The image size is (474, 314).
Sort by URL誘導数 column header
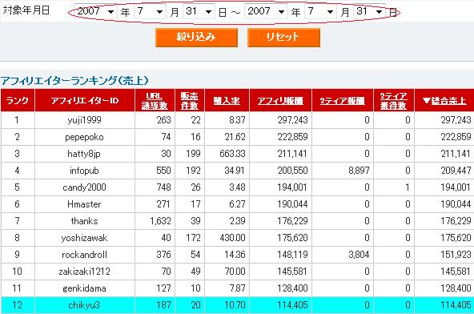point(155,101)
